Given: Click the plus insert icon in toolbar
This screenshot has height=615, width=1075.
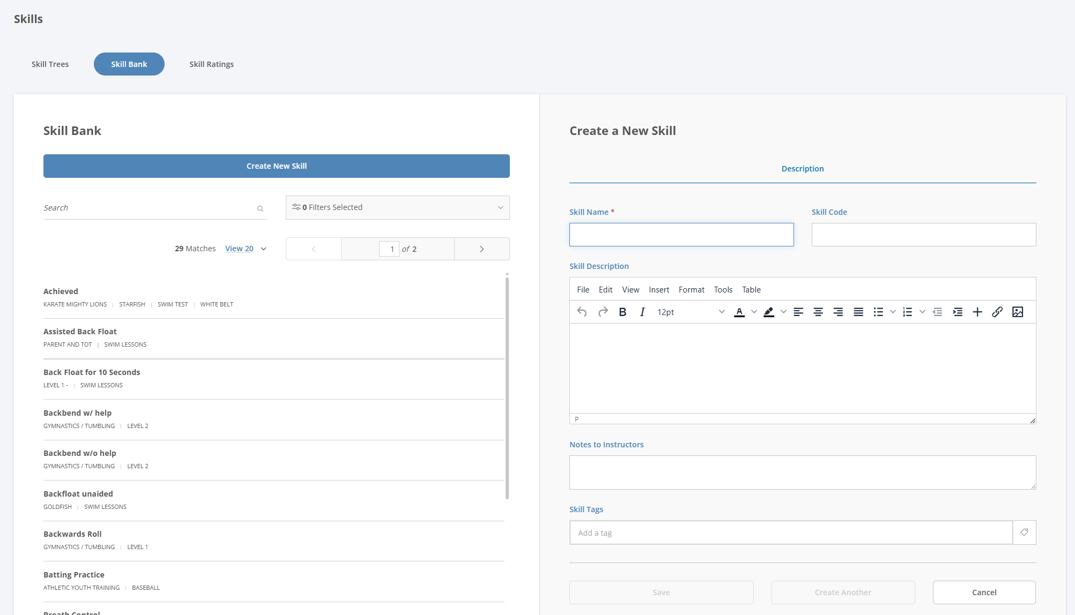Looking at the screenshot, I should pos(977,312).
